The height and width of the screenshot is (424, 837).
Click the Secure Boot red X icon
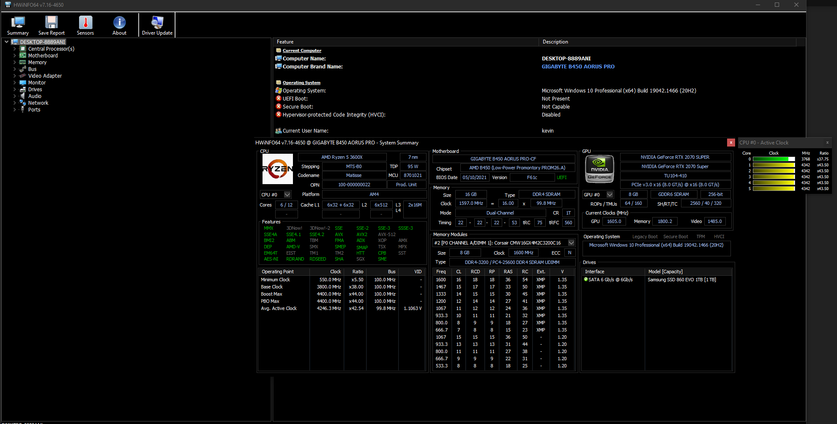[x=279, y=106]
